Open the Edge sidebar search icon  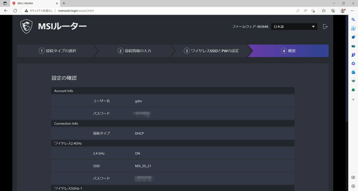pos(353,20)
